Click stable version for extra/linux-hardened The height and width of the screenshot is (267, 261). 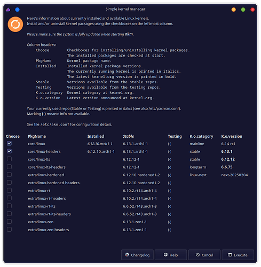click(141, 175)
